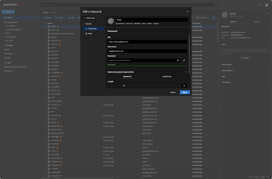272x179 pixels.
Task: Reveal the password with the dialog's eye icon
Action: point(178,61)
